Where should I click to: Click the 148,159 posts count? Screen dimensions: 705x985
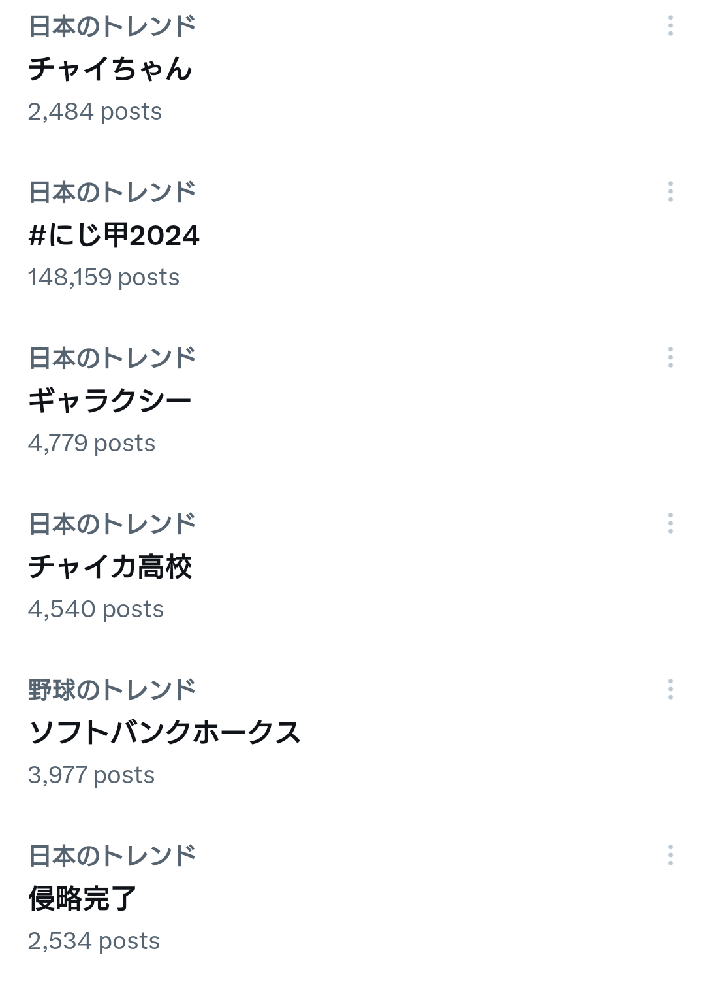(x=103, y=278)
